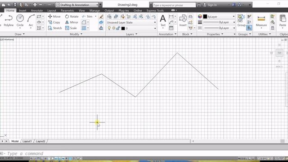288x162 pixels.
Task: Click the black object color swatch in Properties
Action: pos(205,17)
